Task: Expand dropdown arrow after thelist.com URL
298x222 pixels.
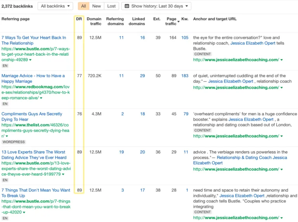Action: [7, 136]
